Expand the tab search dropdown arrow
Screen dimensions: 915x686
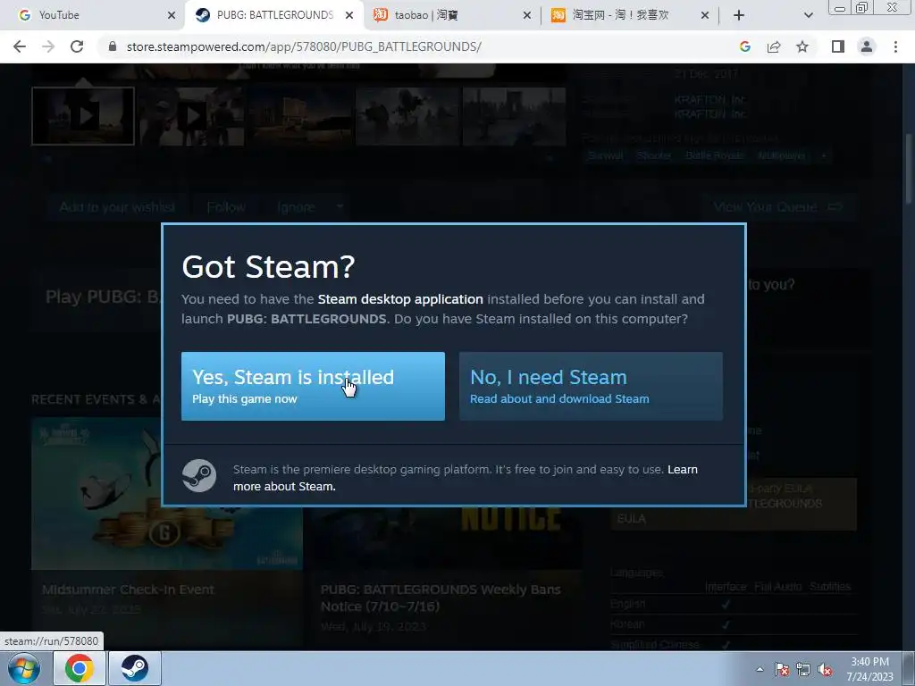(808, 15)
